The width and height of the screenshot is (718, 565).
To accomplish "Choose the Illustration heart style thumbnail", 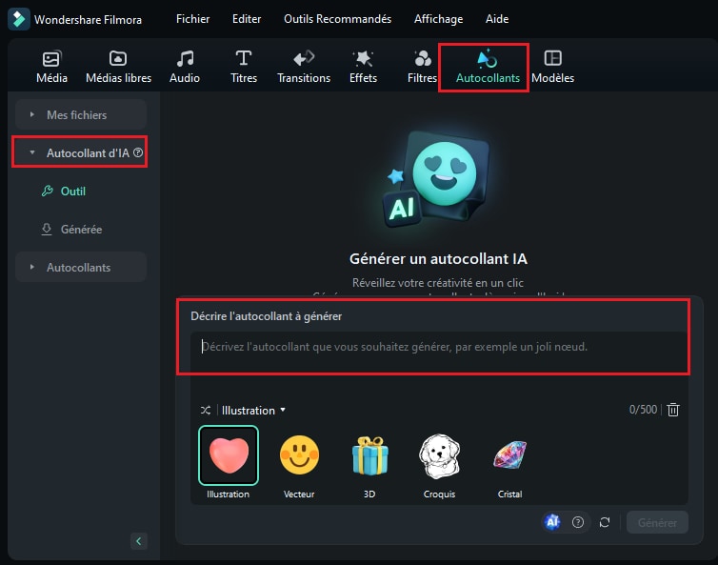I will [x=229, y=455].
